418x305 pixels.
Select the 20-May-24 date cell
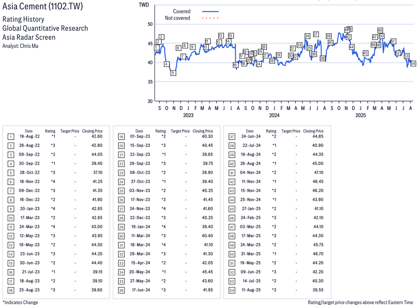click(x=140, y=272)
